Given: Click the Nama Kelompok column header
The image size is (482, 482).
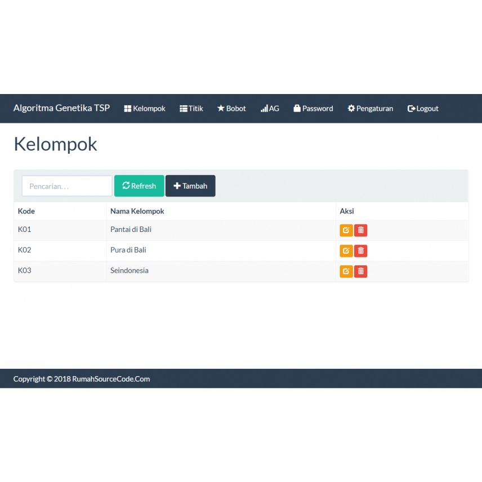Looking at the screenshot, I should 137,211.
